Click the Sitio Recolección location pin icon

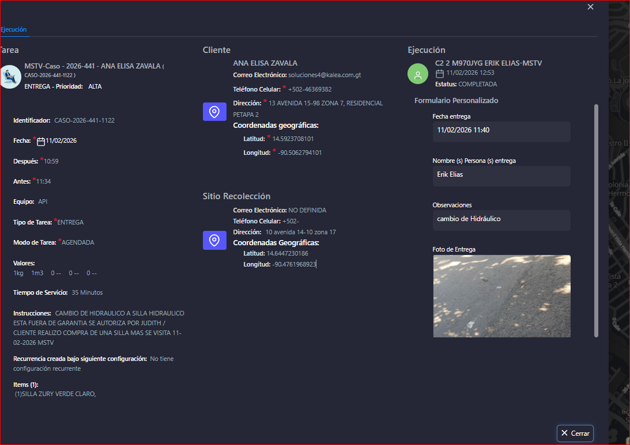[214, 241]
